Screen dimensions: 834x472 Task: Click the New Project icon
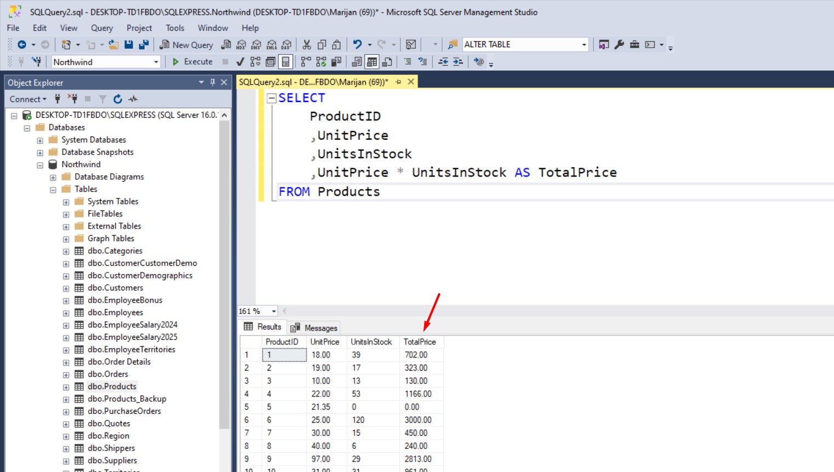(66, 44)
